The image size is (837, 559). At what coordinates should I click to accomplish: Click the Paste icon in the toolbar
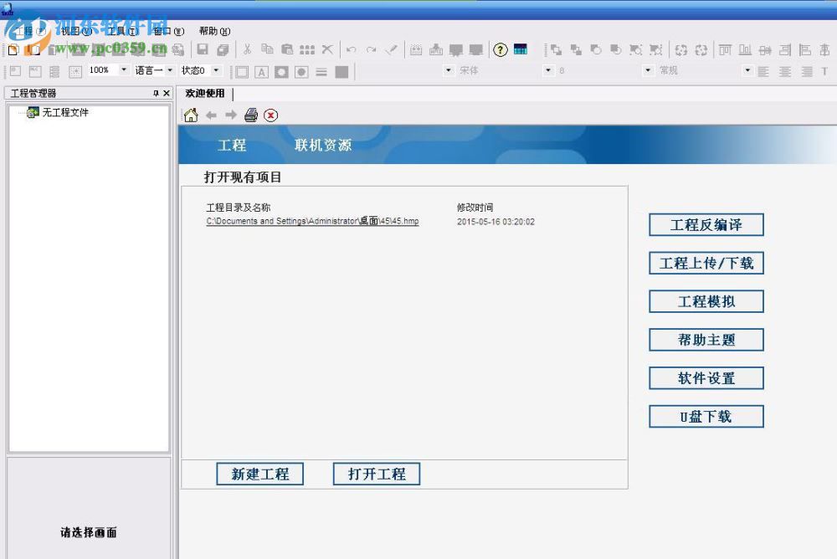point(287,49)
